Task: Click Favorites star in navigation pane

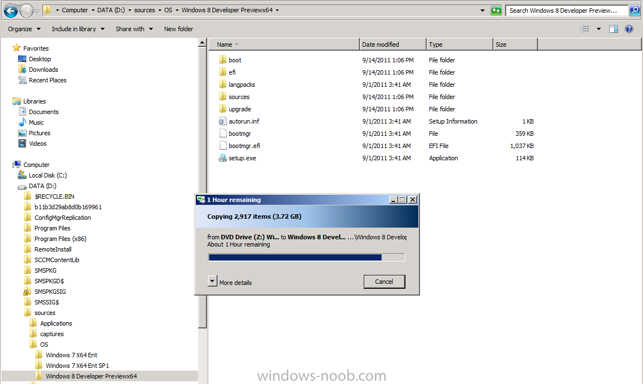Action: pyautogui.click(x=16, y=48)
